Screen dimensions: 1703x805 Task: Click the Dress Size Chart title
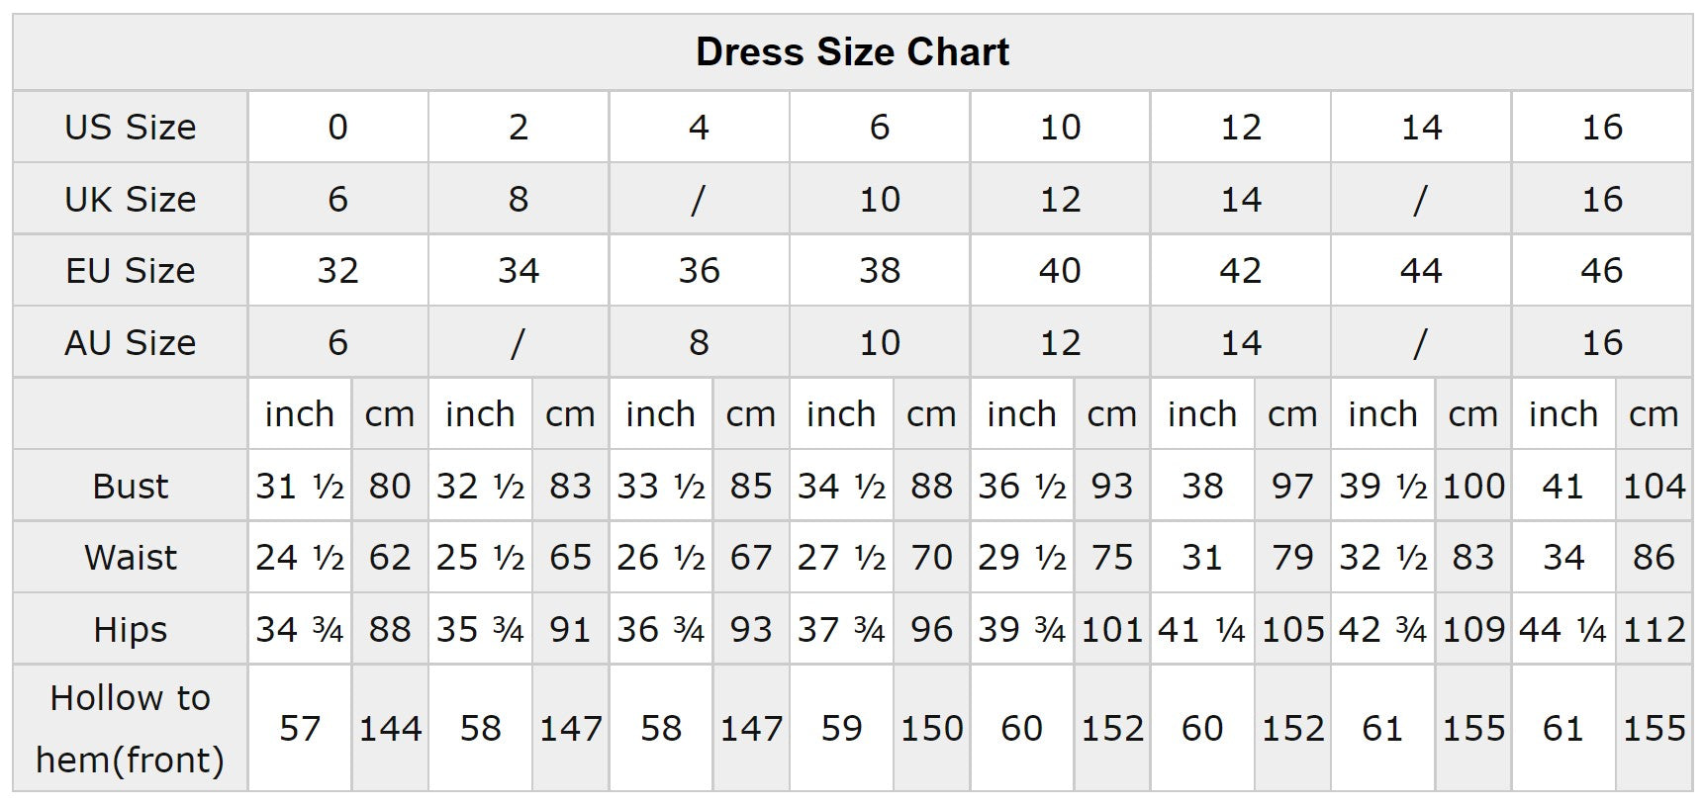[852, 52]
